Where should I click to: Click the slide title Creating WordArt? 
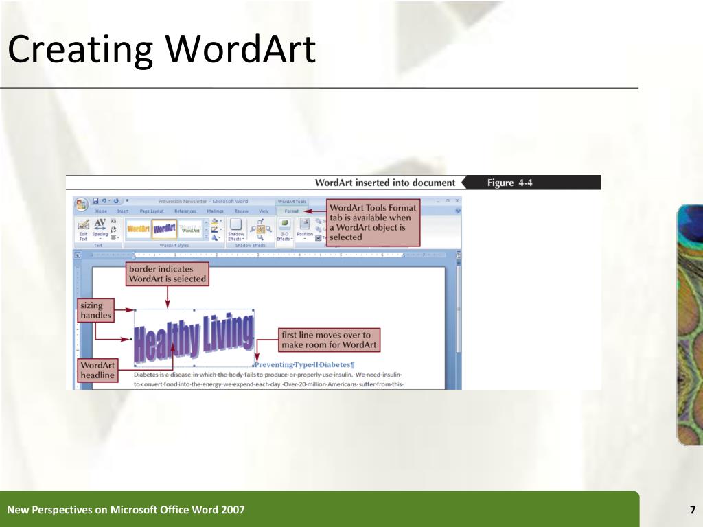pos(162,49)
